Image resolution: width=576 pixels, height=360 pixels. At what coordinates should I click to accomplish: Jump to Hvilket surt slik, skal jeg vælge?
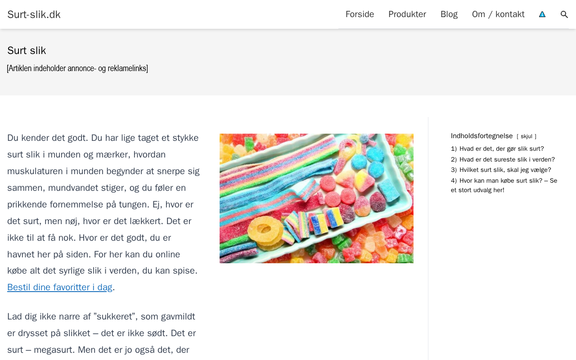pos(501,170)
